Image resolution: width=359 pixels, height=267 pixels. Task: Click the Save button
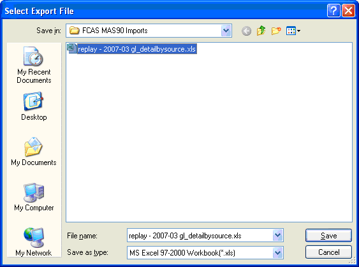click(328, 235)
